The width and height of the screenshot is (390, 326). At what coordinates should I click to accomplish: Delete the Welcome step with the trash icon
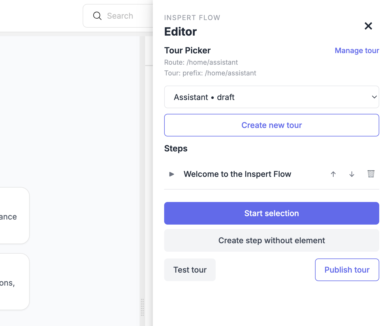[x=371, y=174]
